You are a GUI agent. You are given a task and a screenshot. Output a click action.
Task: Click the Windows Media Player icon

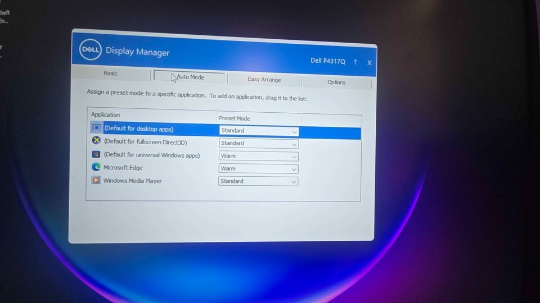coord(96,180)
